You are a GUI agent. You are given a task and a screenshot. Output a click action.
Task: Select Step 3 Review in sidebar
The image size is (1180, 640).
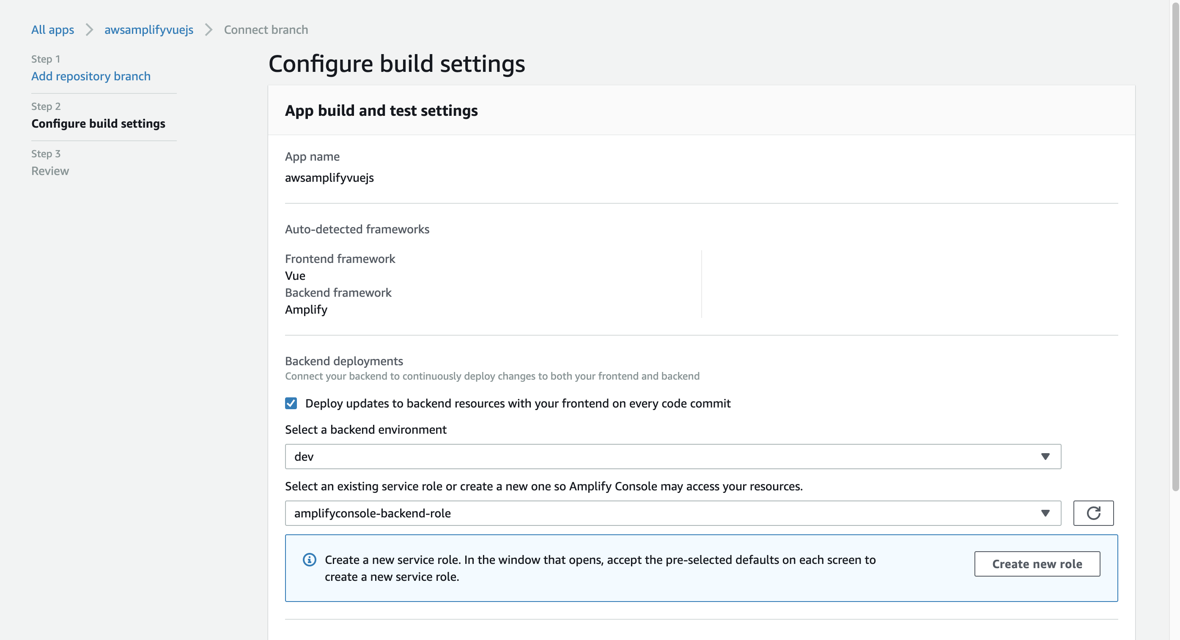click(x=50, y=171)
